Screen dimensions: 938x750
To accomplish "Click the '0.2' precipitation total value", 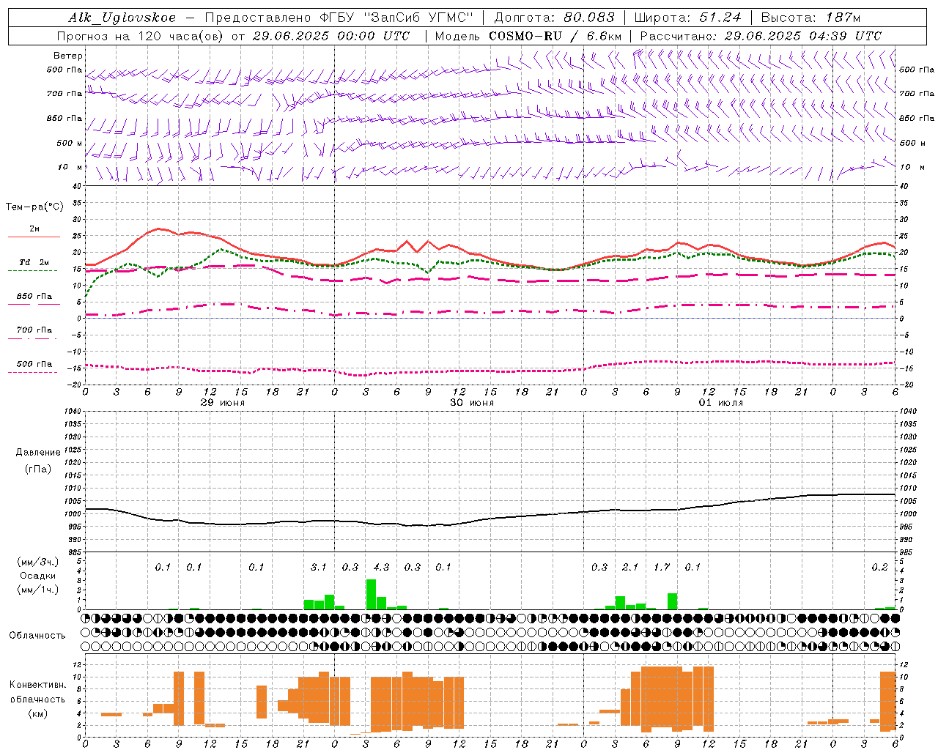I will click(879, 567).
